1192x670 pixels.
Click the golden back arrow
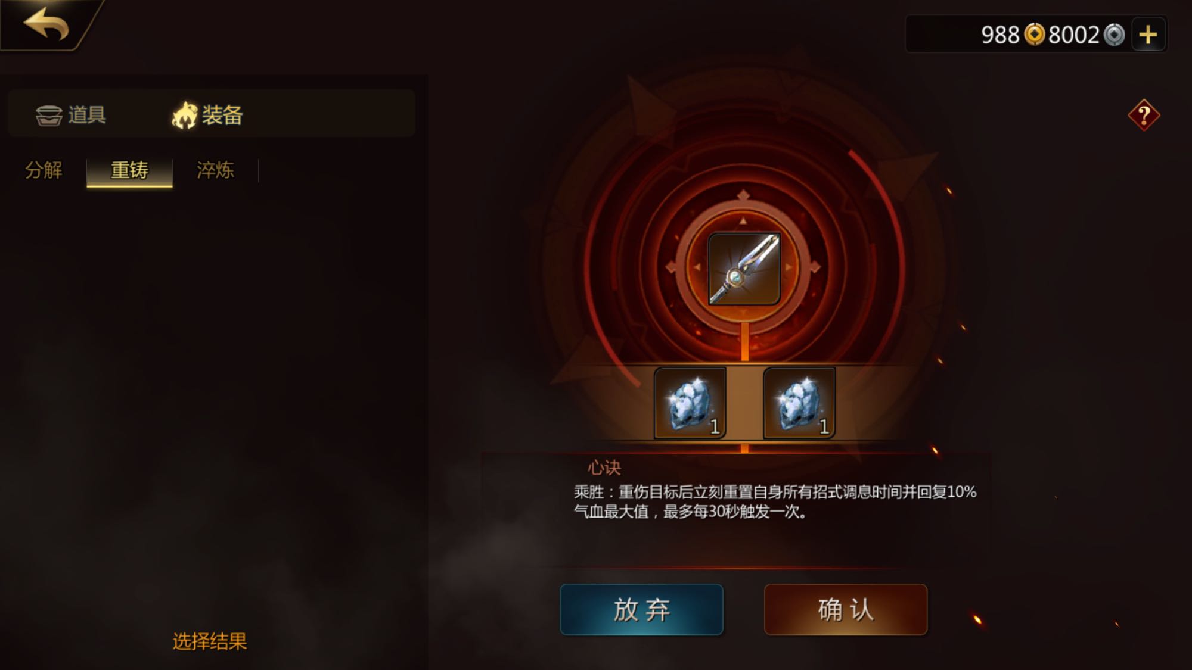(46, 24)
